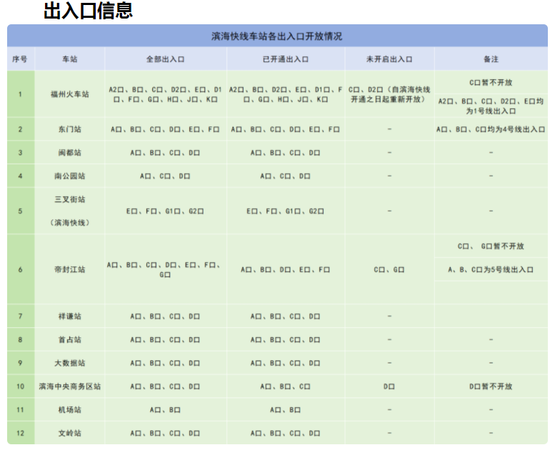
Task: Click the 福州火车站 station name cell
Action: [69, 94]
